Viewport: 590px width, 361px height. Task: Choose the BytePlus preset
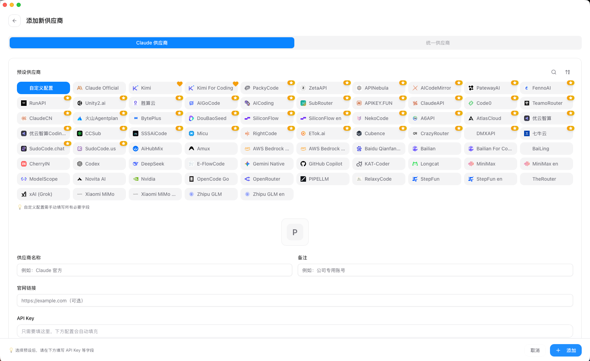click(x=155, y=118)
